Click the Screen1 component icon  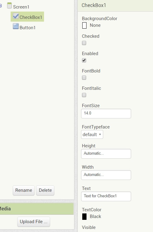tap(9, 5)
